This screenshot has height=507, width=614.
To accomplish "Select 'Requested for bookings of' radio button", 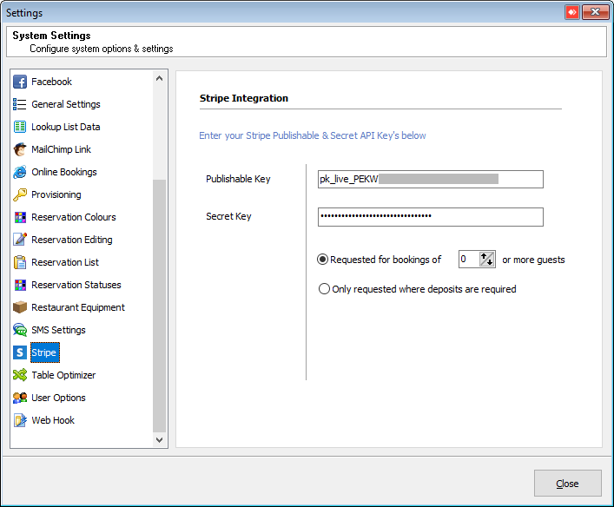I will tap(323, 260).
